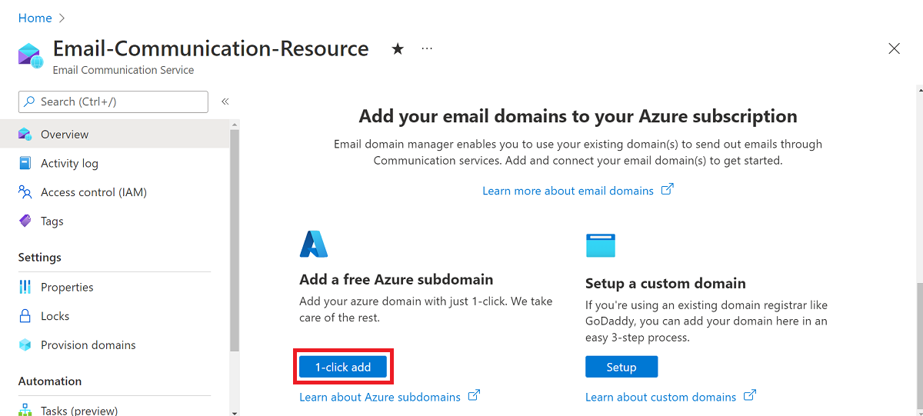Click the Email Communication Service resource icon
This screenshot has width=923, height=416.
point(30,56)
